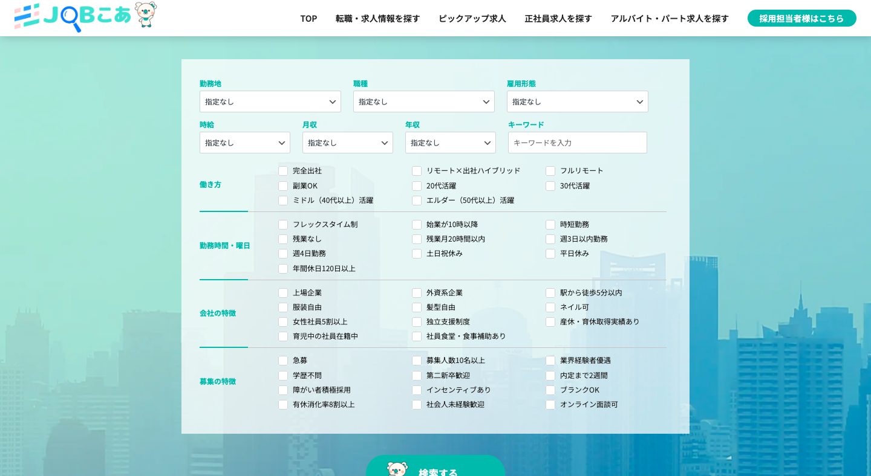Open the 勤務地 dropdown
871x476 pixels.
pyautogui.click(x=270, y=101)
